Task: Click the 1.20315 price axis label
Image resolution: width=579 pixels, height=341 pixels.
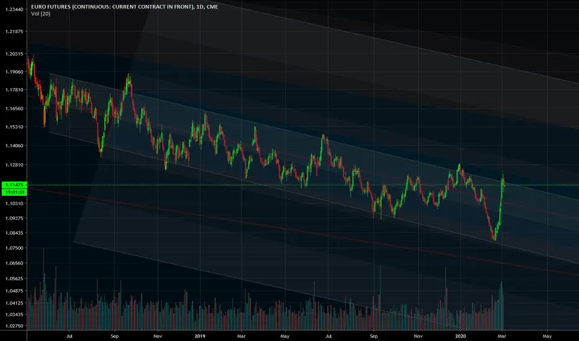Action: (14, 54)
